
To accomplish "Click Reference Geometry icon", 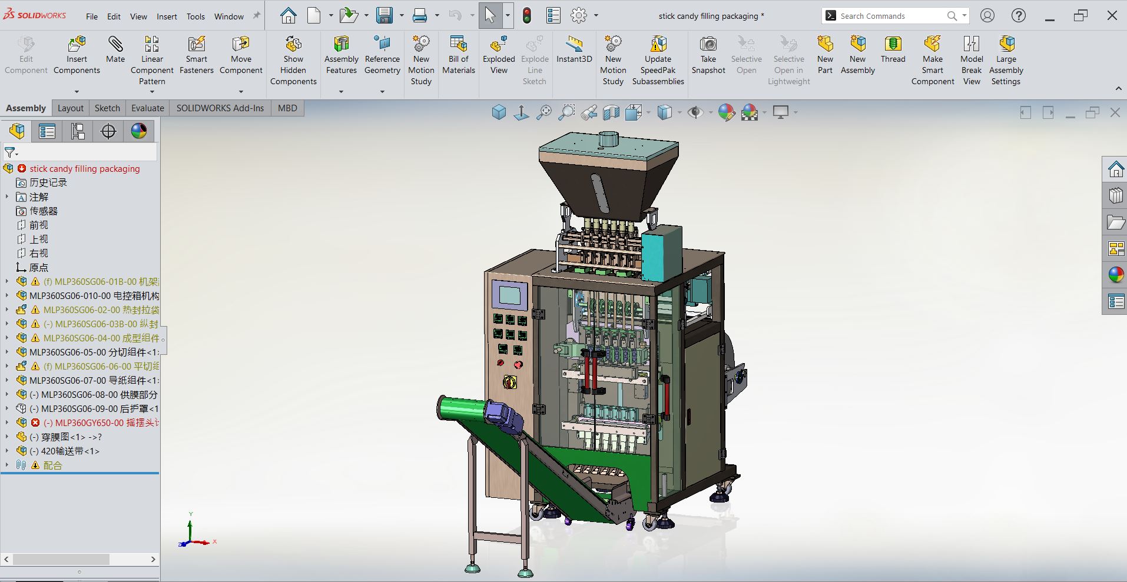I will [382, 44].
